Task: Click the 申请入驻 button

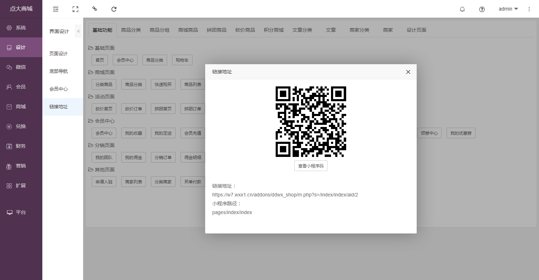Action: [x=104, y=182]
